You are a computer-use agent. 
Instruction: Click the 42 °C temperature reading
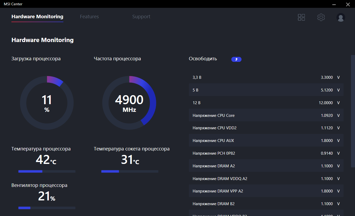click(x=46, y=160)
